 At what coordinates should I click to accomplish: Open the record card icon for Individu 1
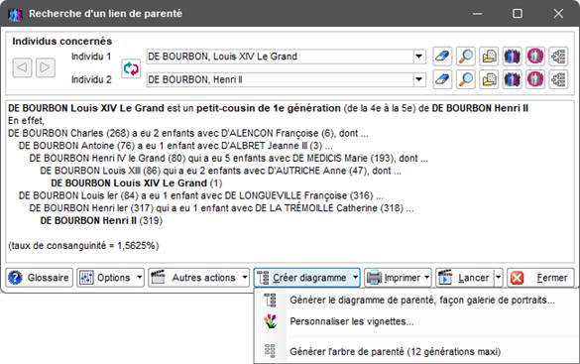[489, 57]
